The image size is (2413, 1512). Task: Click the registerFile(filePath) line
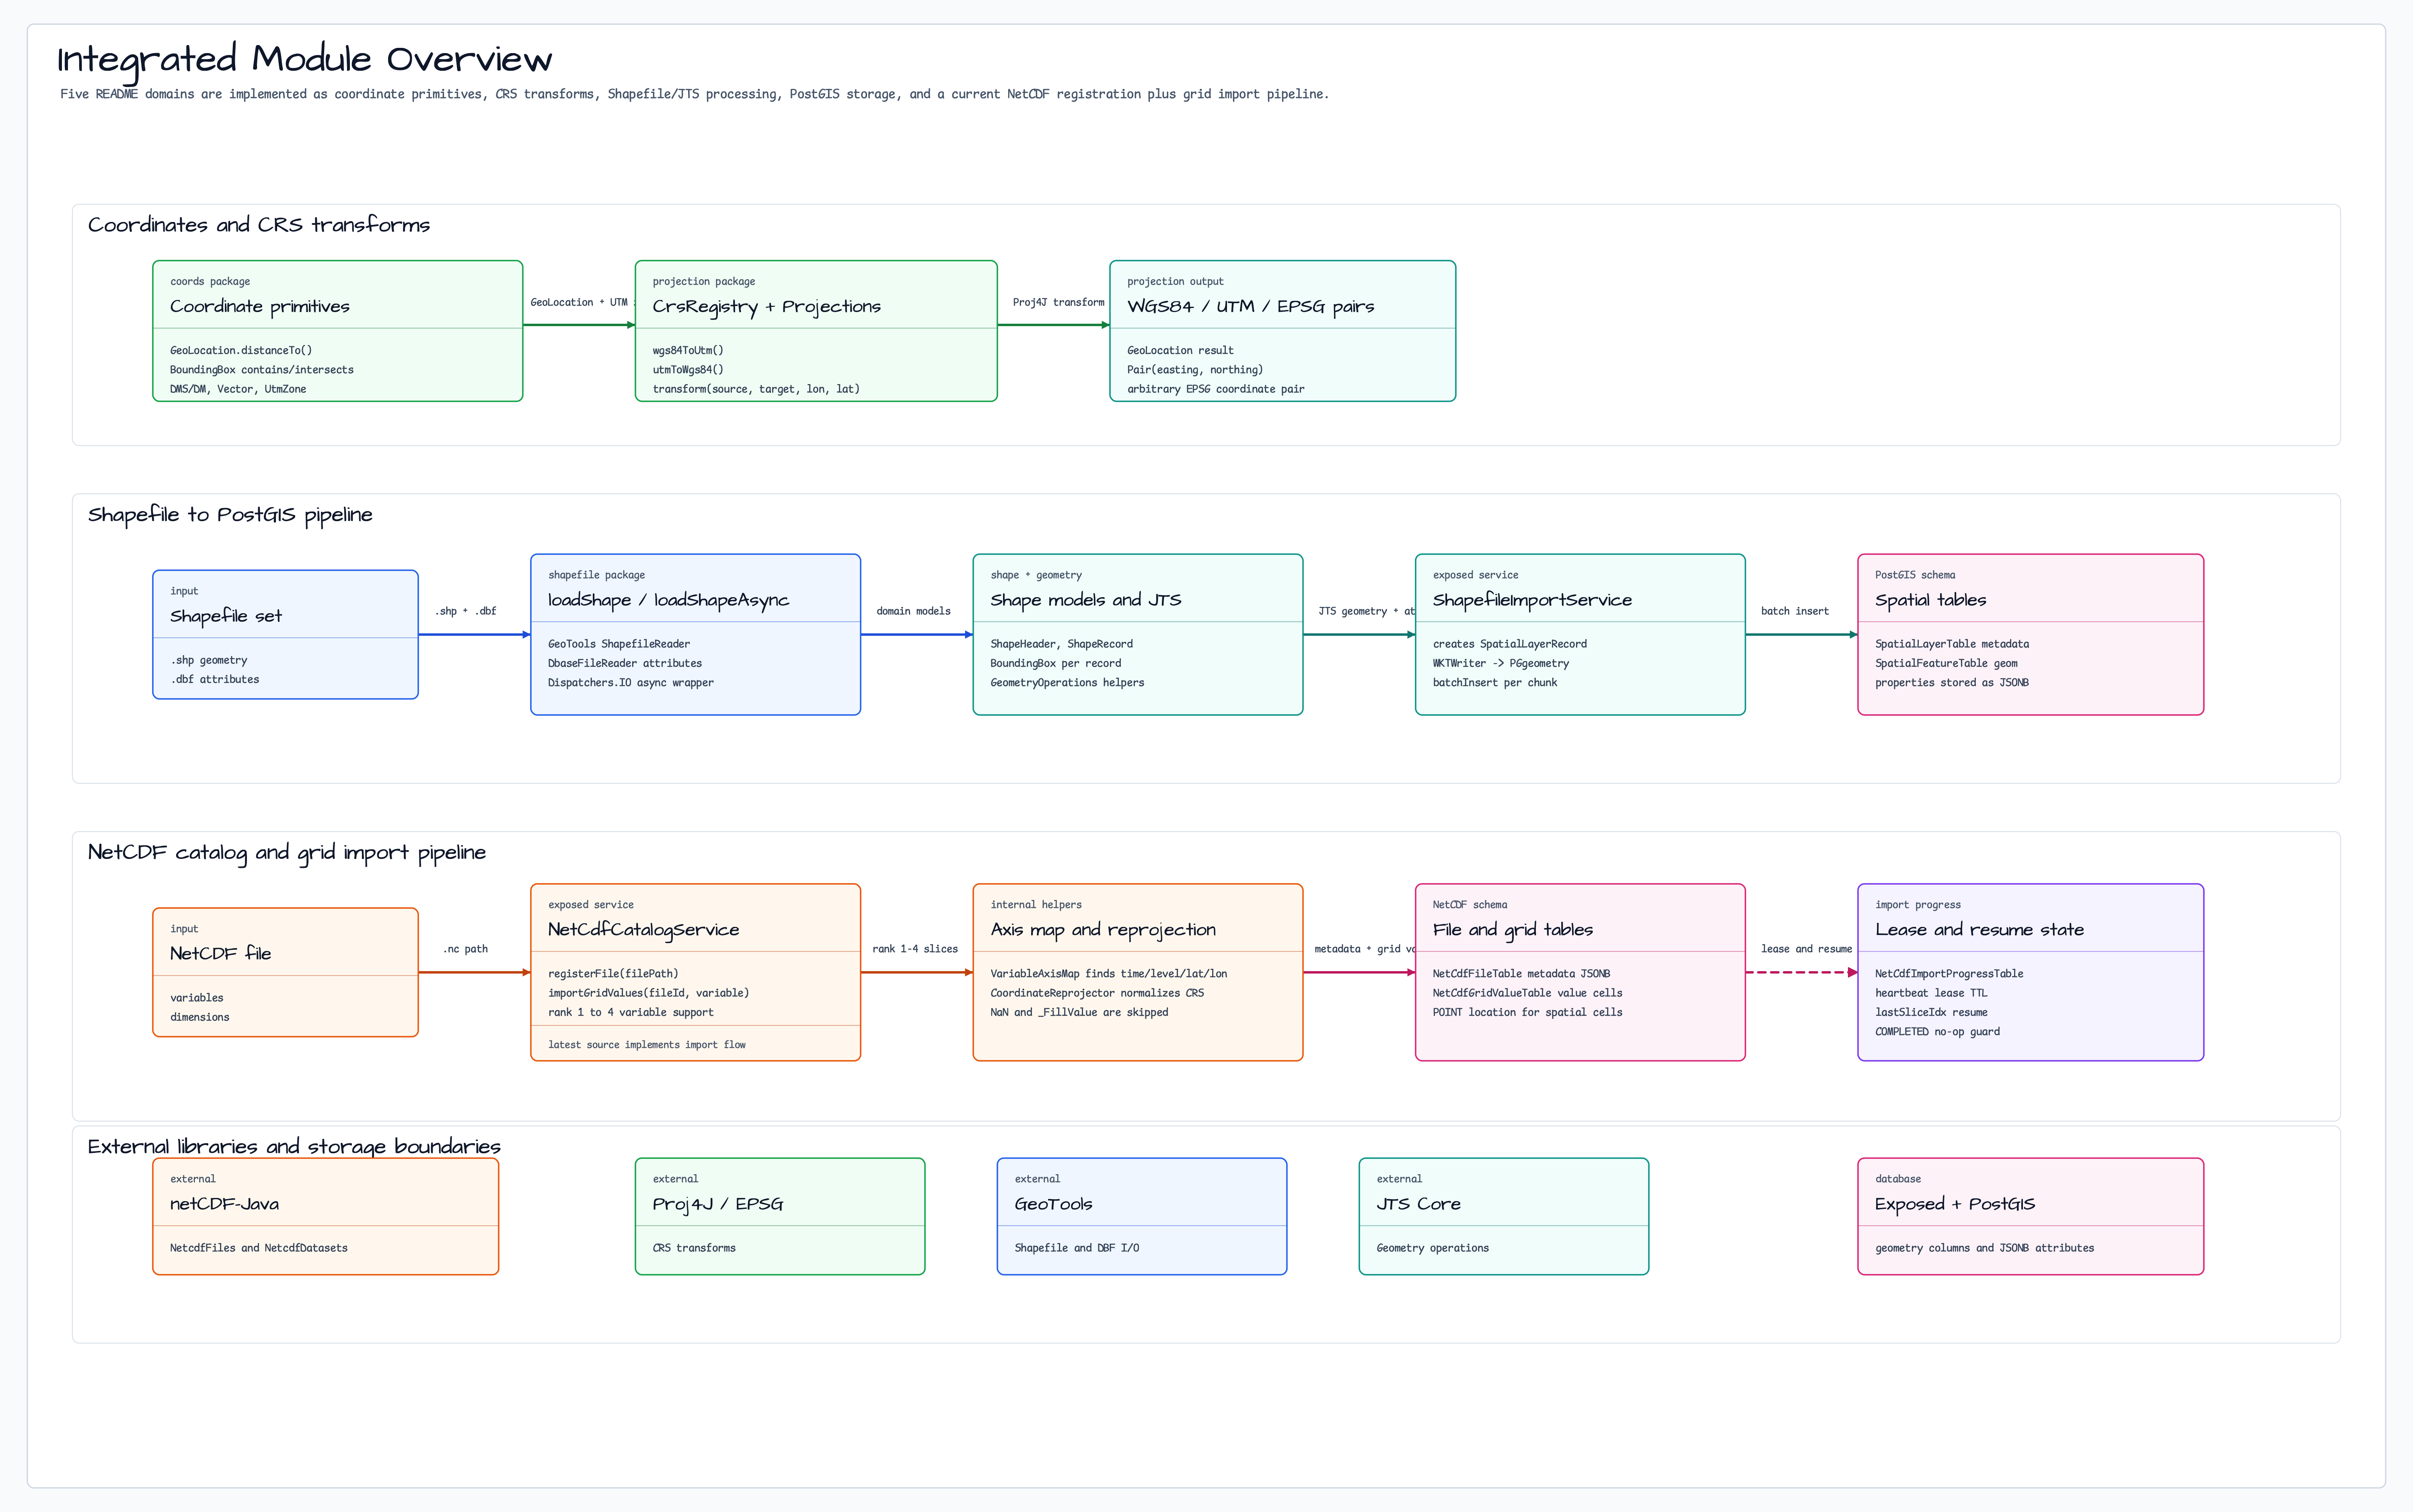click(x=613, y=974)
